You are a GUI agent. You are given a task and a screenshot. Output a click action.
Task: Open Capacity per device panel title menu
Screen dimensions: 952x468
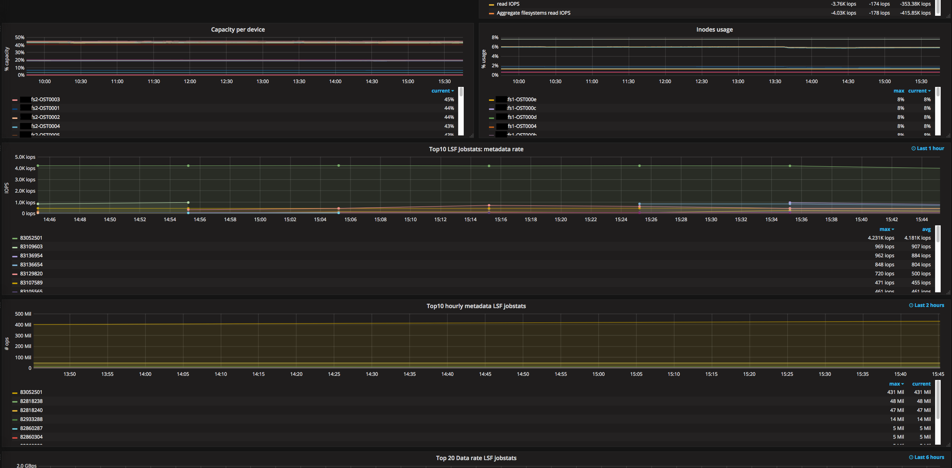(x=238, y=30)
